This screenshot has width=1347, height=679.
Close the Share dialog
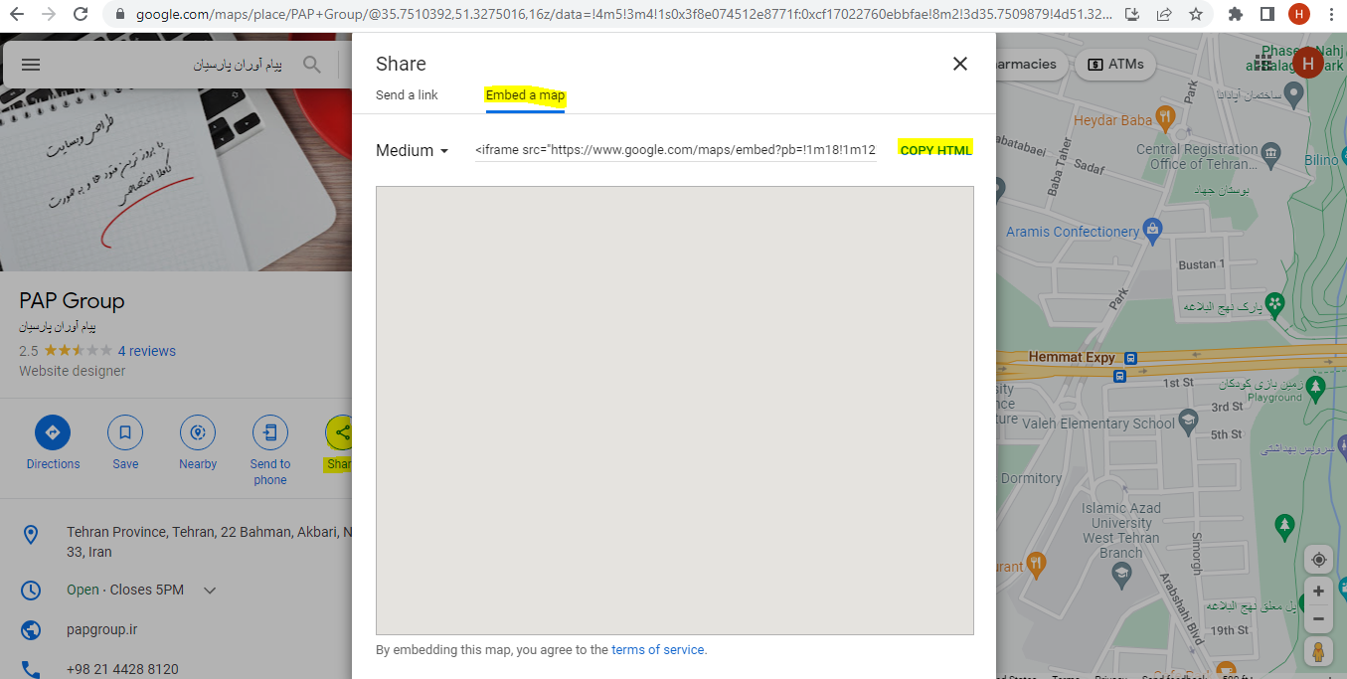coord(959,64)
